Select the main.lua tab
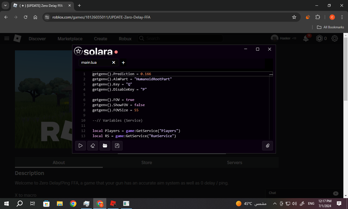The image size is (348, 209). coord(98,63)
